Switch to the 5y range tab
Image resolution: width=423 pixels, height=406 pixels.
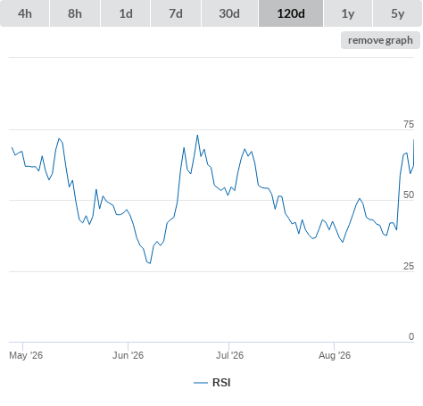[397, 13]
